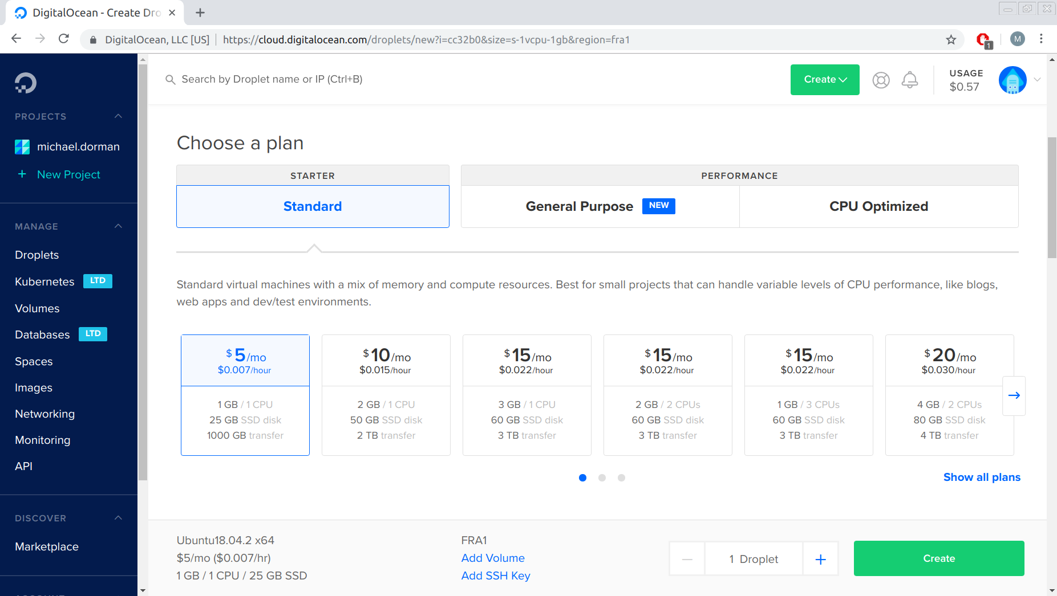Click the user avatar image

[1013, 80]
